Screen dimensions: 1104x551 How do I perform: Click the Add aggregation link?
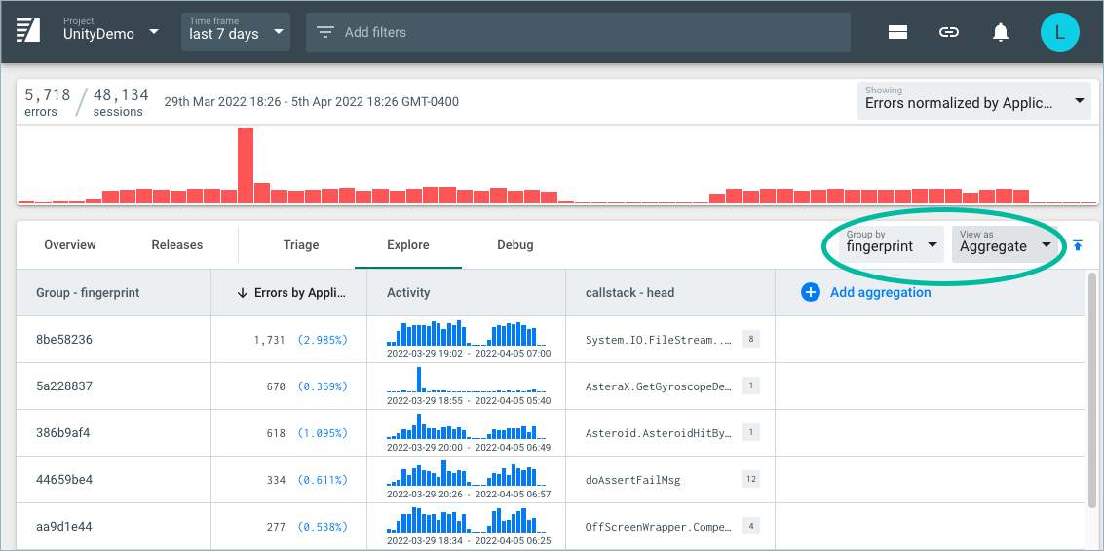click(x=880, y=292)
